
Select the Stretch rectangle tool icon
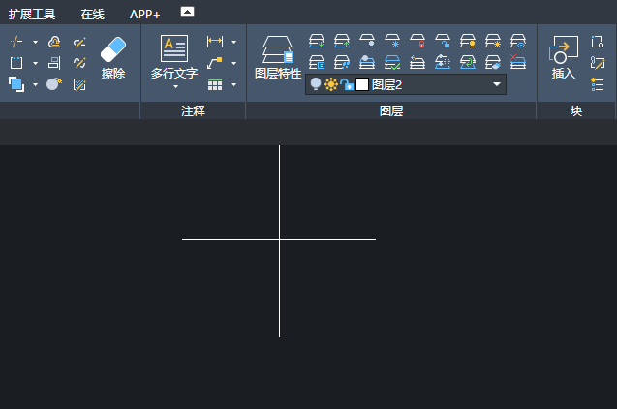pyautogui.click(x=16, y=63)
